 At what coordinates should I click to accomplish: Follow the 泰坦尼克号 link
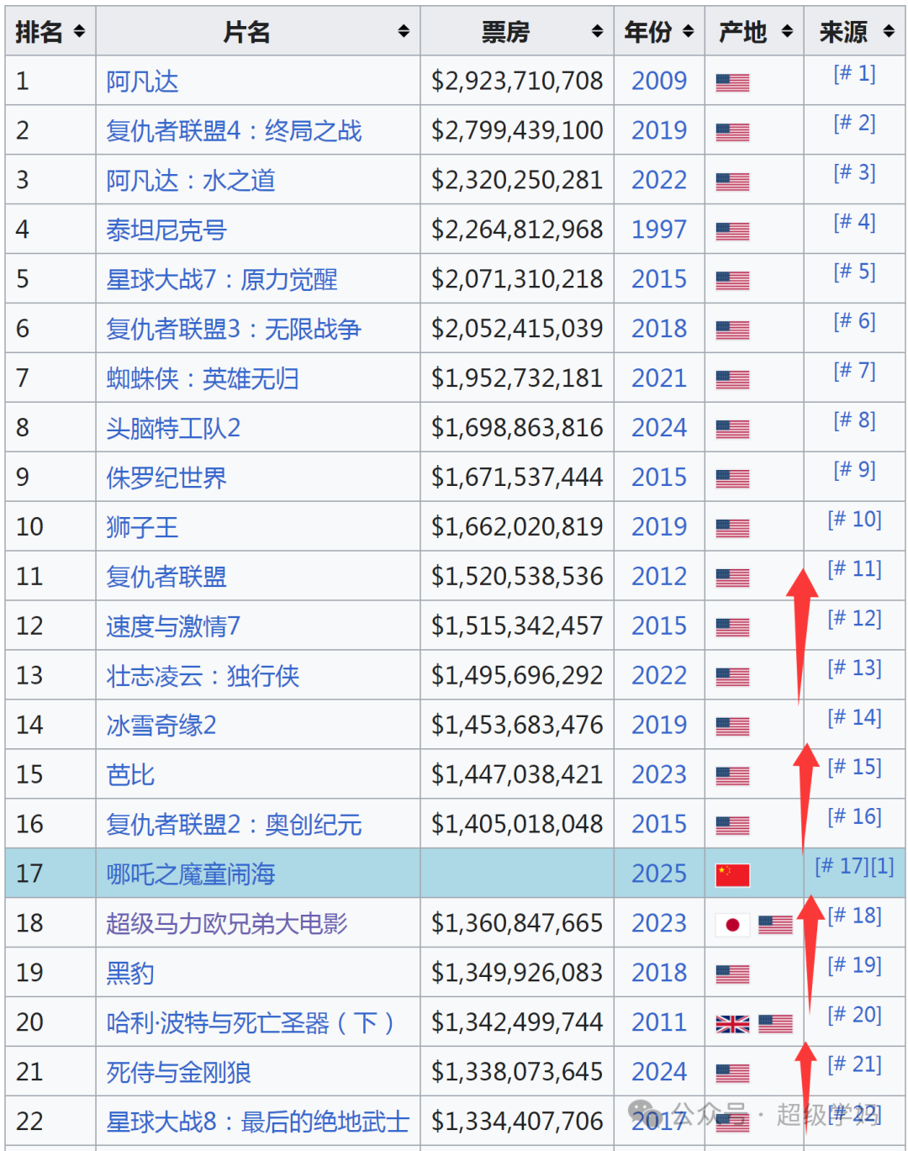pyautogui.click(x=166, y=230)
